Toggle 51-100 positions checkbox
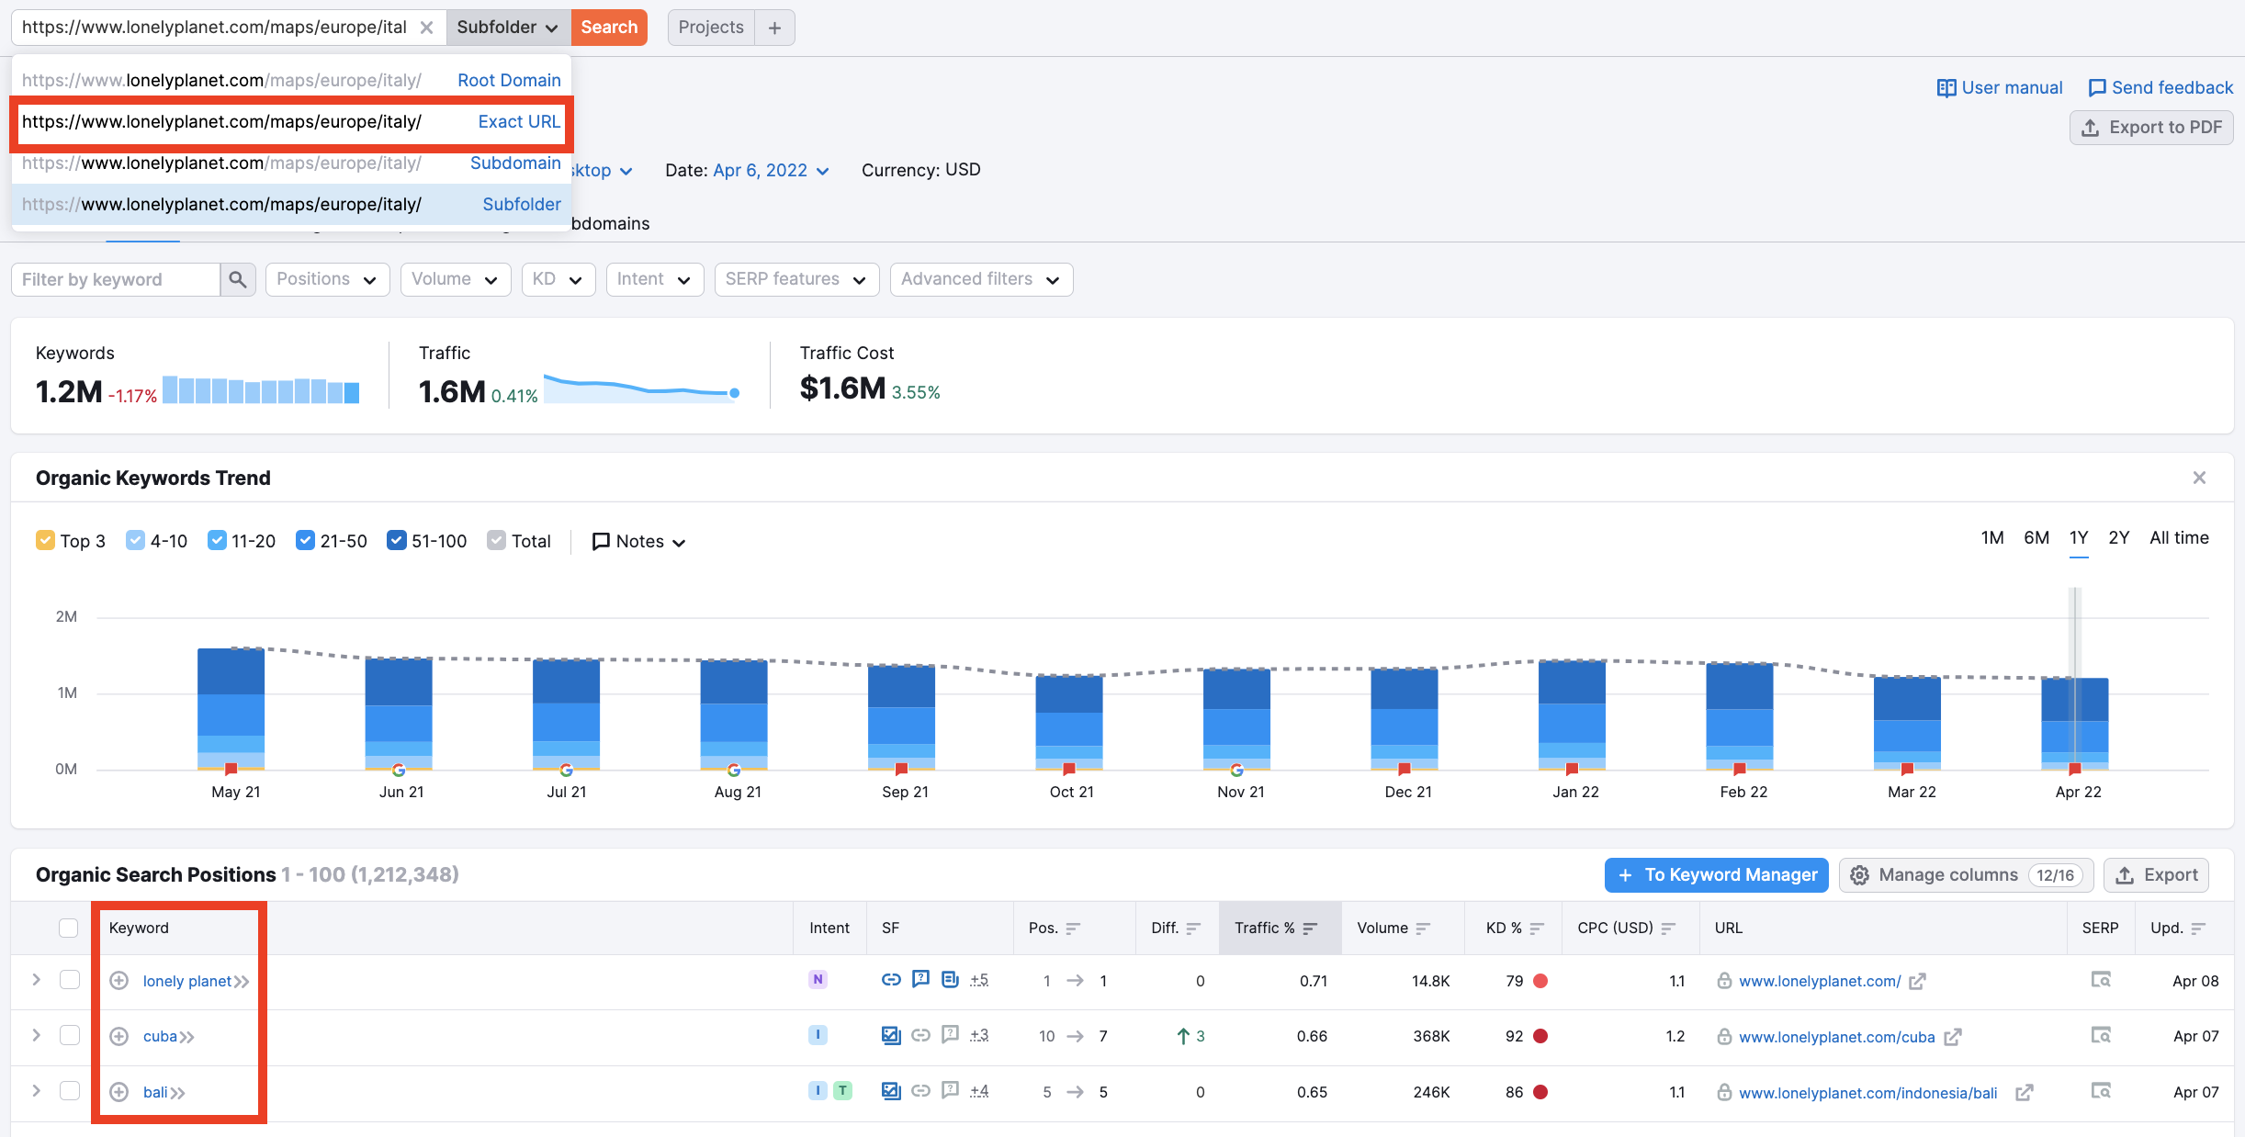 coord(396,540)
